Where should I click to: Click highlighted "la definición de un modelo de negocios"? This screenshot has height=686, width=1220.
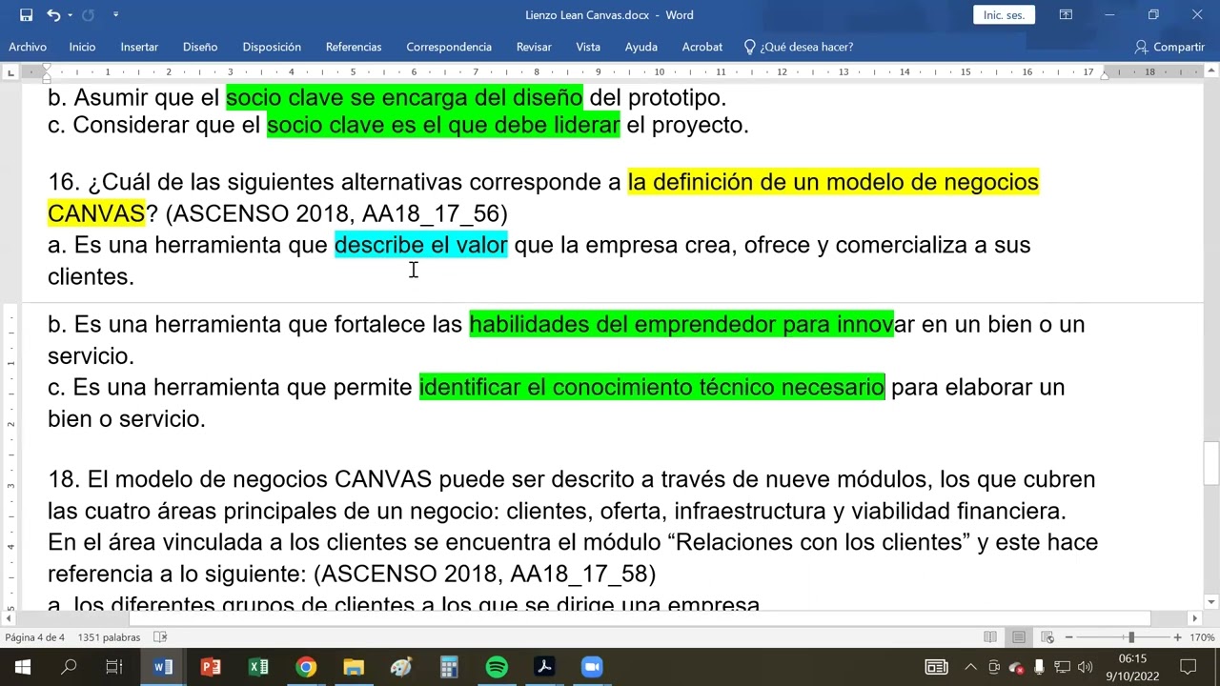(x=833, y=182)
